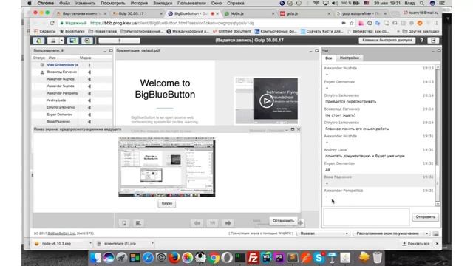The width and height of the screenshot is (473, 266).
Task: Open the shortcut keys help button
Action: coord(387,40)
